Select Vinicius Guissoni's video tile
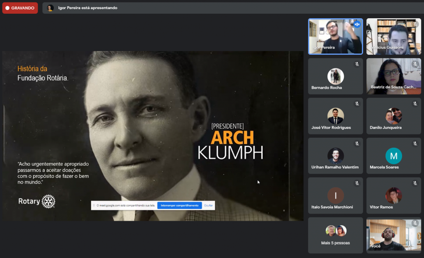424x258 pixels. [393, 37]
